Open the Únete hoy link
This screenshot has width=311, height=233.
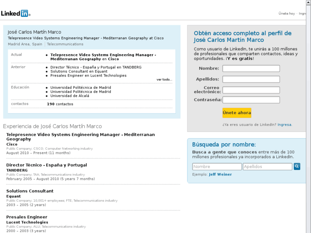click(x=287, y=14)
